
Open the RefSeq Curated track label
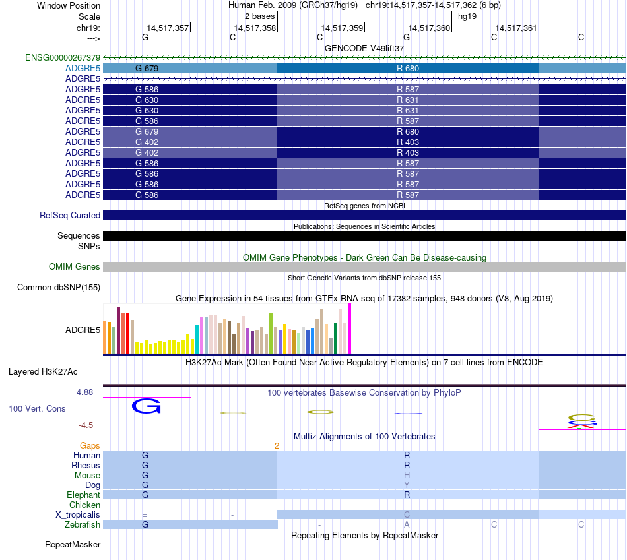(69, 215)
